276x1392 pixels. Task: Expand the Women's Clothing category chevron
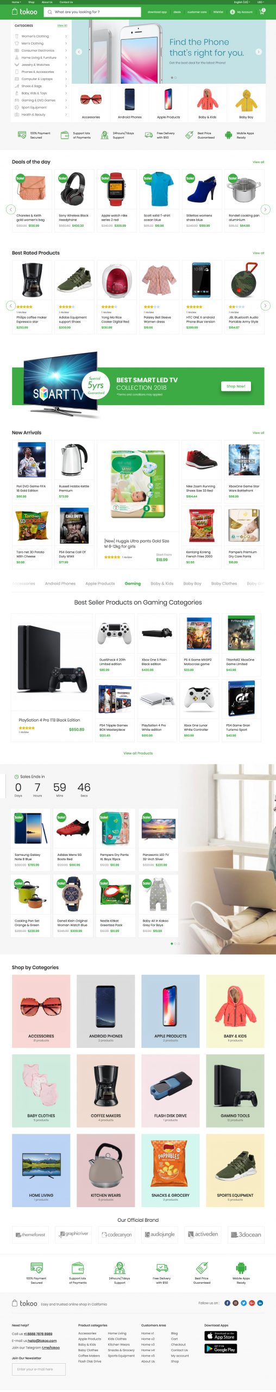[66, 36]
